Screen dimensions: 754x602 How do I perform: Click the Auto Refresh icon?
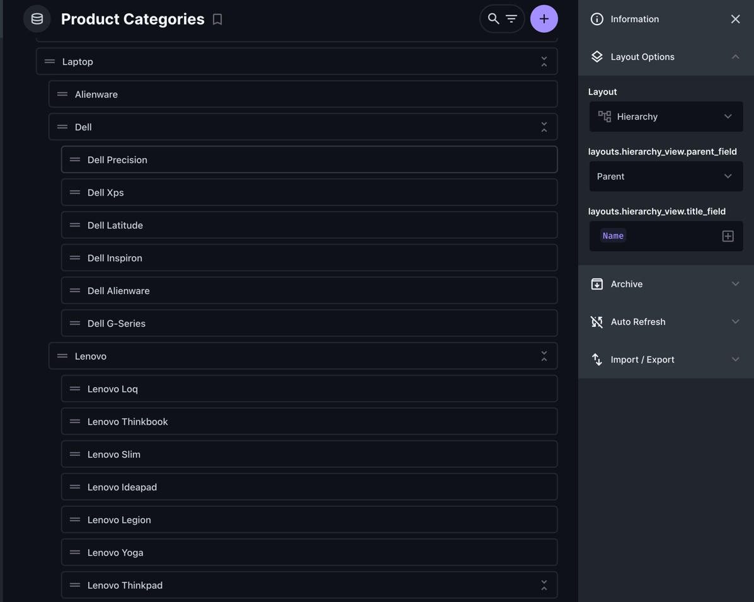597,322
